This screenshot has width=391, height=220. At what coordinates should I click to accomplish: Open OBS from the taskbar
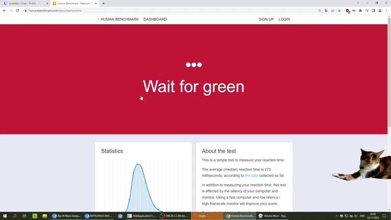[173, 216]
